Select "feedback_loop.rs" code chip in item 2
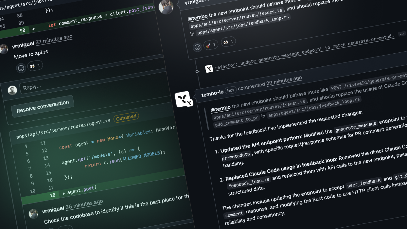 tap(249, 183)
